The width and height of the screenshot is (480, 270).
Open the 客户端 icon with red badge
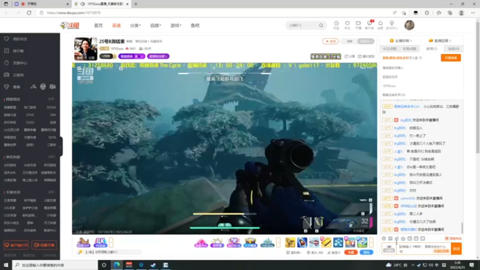[370, 23]
